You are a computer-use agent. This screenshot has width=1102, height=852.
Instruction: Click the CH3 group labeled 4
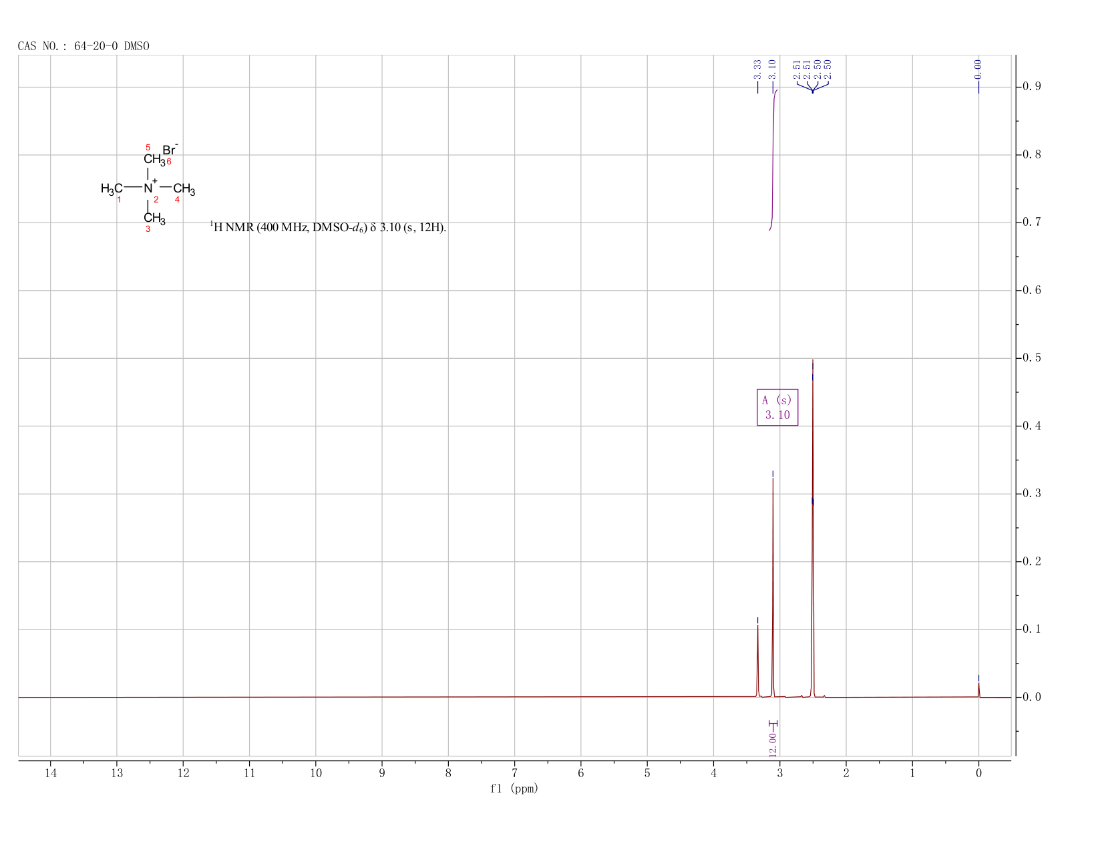[x=184, y=189]
